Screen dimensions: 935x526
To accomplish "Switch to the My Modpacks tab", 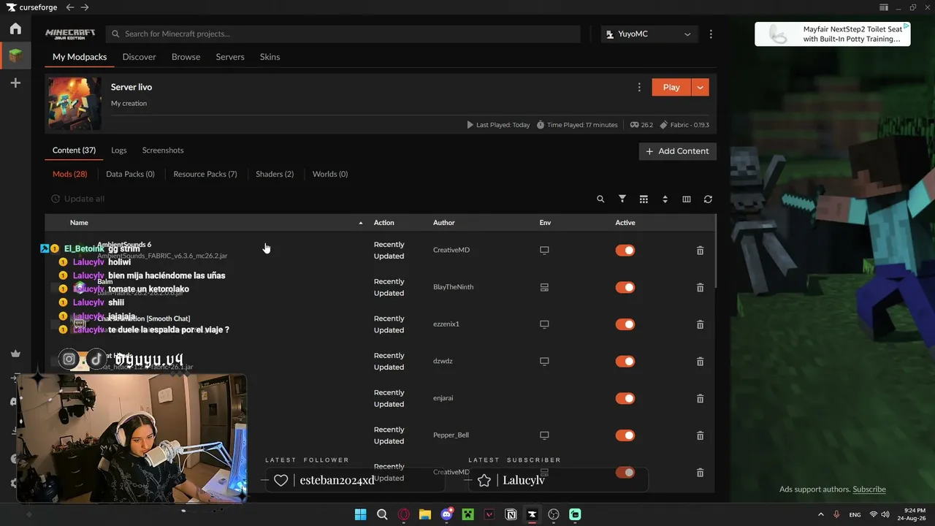I will [x=80, y=57].
